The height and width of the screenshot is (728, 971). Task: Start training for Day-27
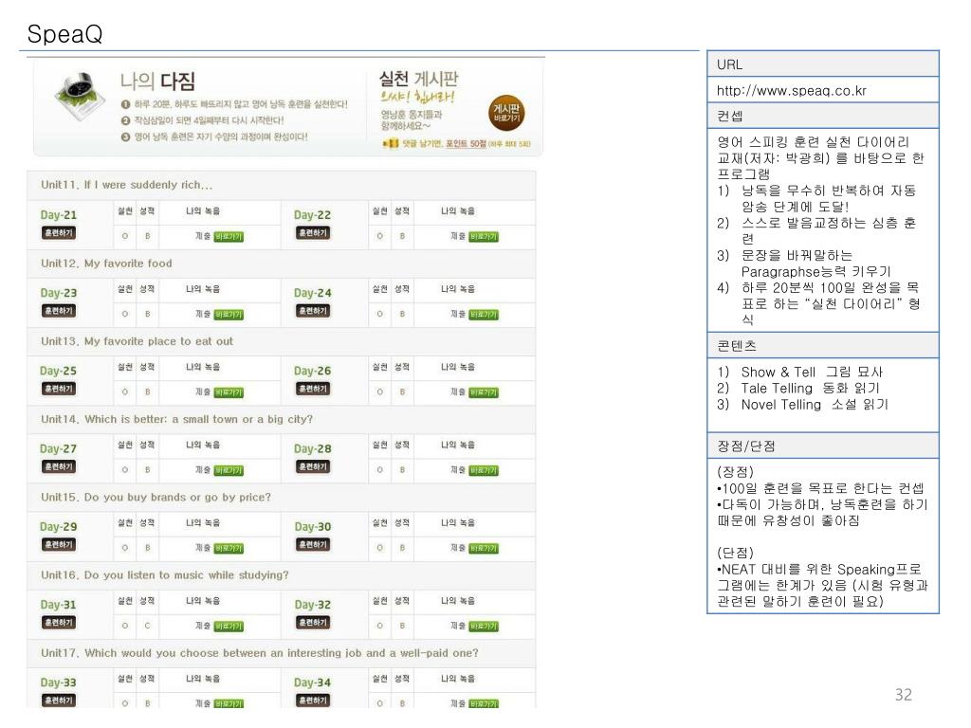pyautogui.click(x=59, y=466)
